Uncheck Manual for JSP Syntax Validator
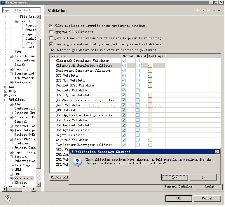 [124, 130]
